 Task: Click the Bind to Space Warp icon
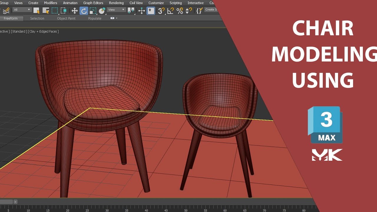pyautogui.click(x=6, y=11)
